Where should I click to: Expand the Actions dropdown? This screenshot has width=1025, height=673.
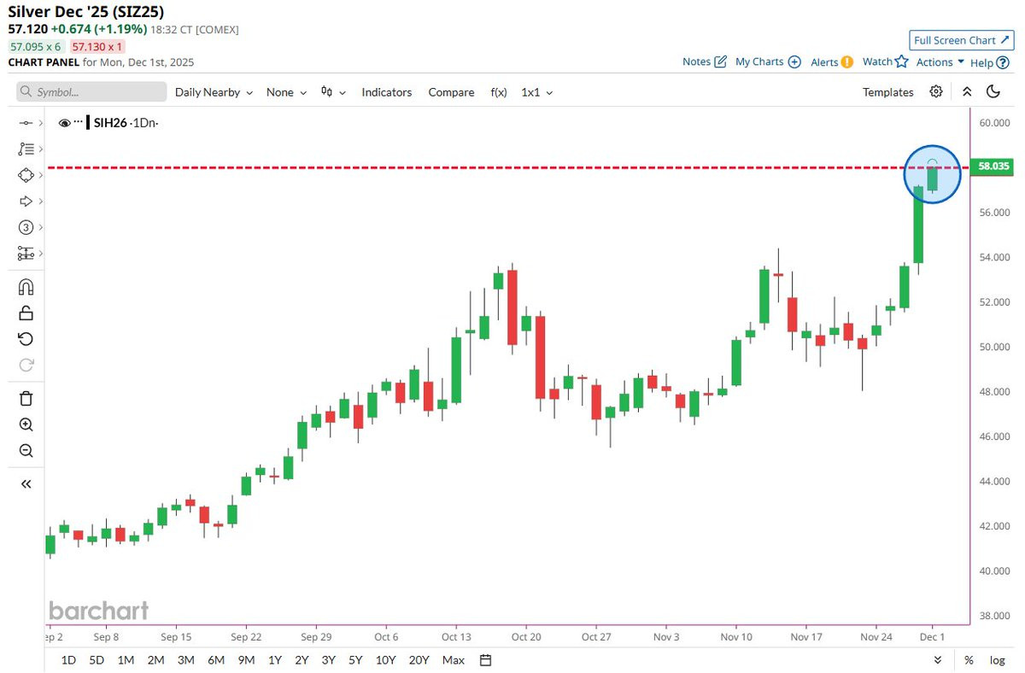[x=940, y=61]
